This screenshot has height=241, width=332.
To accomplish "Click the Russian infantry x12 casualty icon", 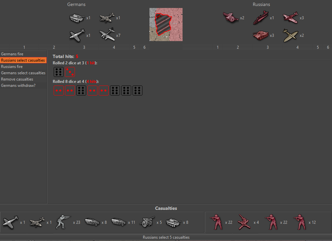I will [x=299, y=222].
